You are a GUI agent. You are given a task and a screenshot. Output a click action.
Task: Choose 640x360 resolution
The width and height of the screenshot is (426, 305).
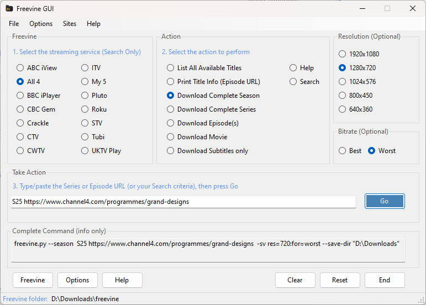[x=343, y=109]
